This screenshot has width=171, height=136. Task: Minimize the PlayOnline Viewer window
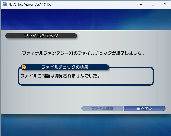pyautogui.click(x=141, y=4)
